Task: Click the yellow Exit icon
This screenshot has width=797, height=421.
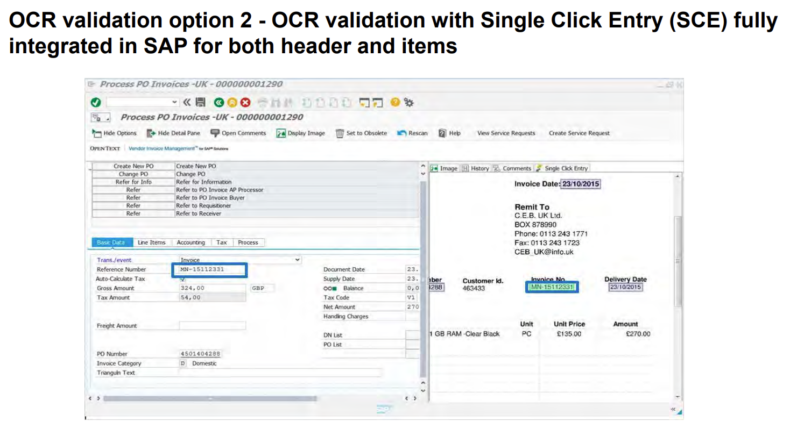Action: (232, 102)
